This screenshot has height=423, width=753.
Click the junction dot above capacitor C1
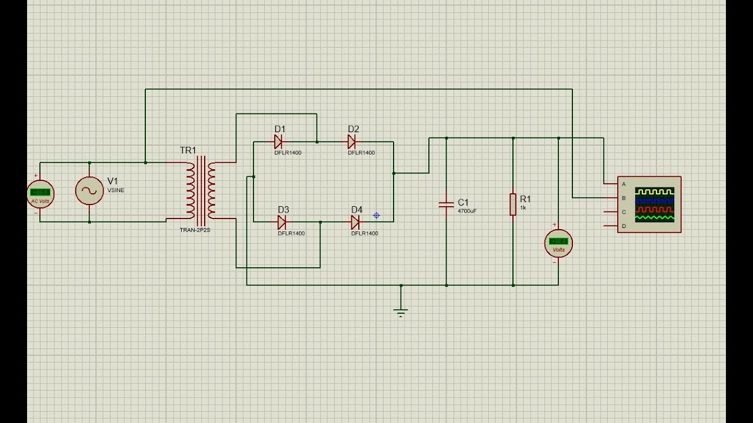(x=446, y=138)
